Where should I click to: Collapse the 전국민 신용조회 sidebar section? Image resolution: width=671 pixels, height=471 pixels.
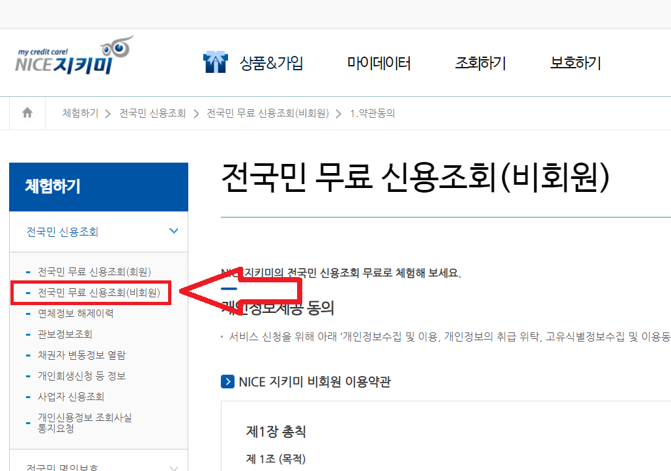coord(174,230)
